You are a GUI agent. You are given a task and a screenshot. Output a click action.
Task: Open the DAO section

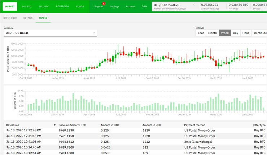pyautogui.click(x=144, y=6)
